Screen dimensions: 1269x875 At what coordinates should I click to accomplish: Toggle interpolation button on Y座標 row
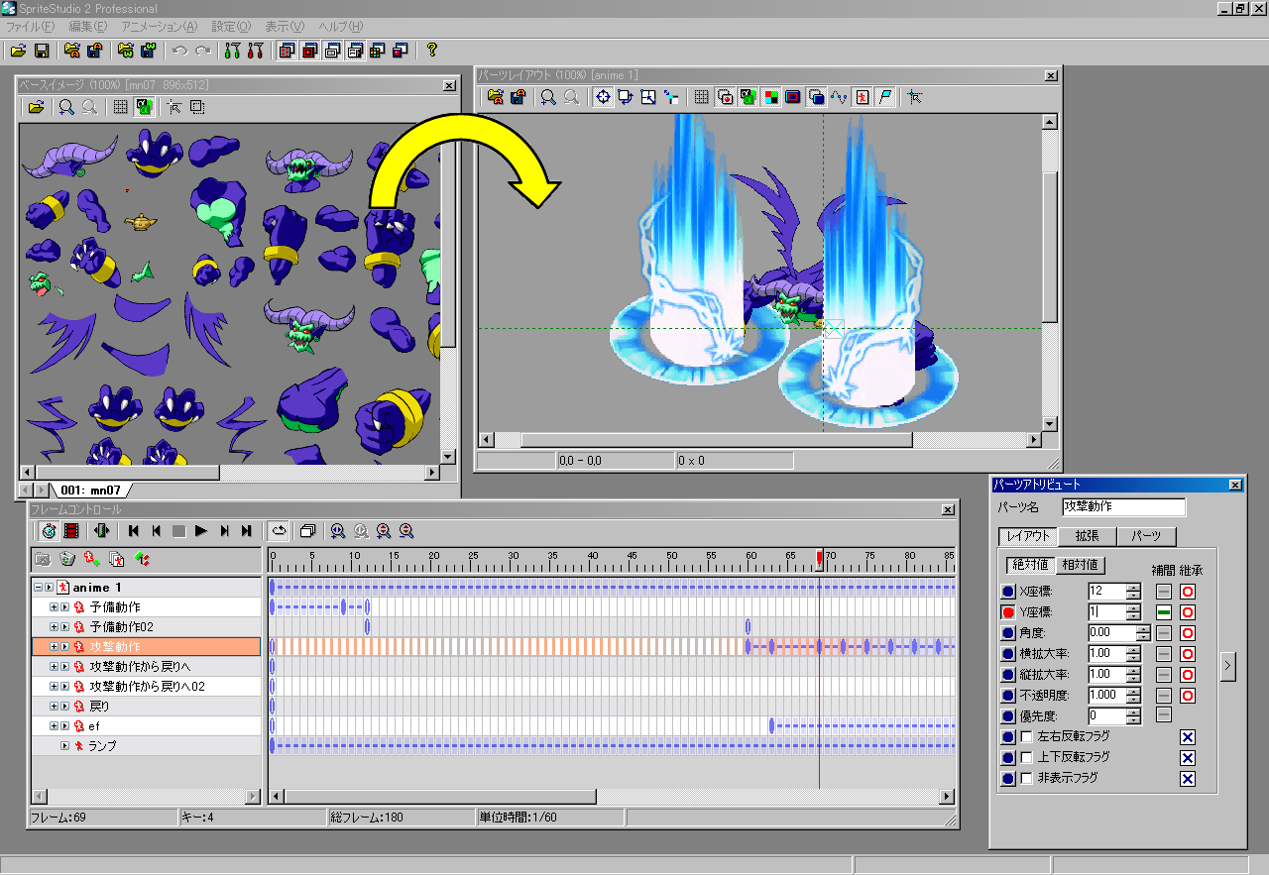(x=1165, y=612)
